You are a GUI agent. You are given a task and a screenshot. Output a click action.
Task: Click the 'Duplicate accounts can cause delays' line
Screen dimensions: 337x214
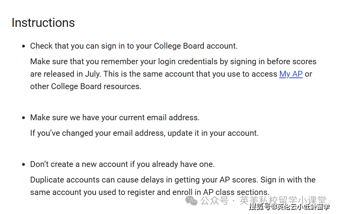tap(173, 180)
